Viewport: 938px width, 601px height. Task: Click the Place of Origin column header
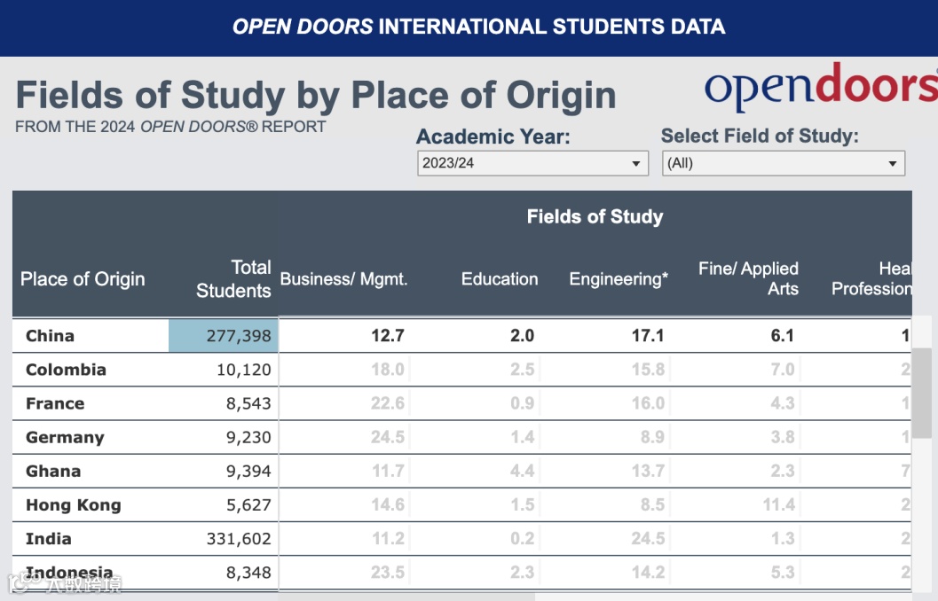point(83,279)
